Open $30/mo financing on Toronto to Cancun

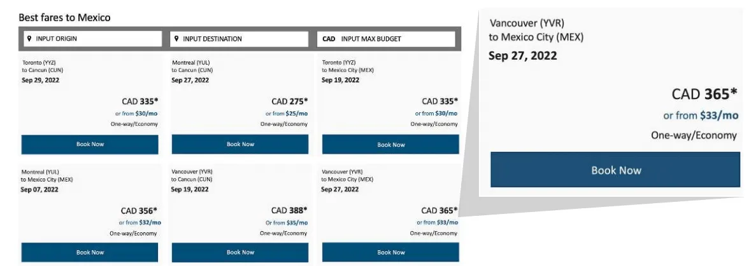(x=146, y=114)
